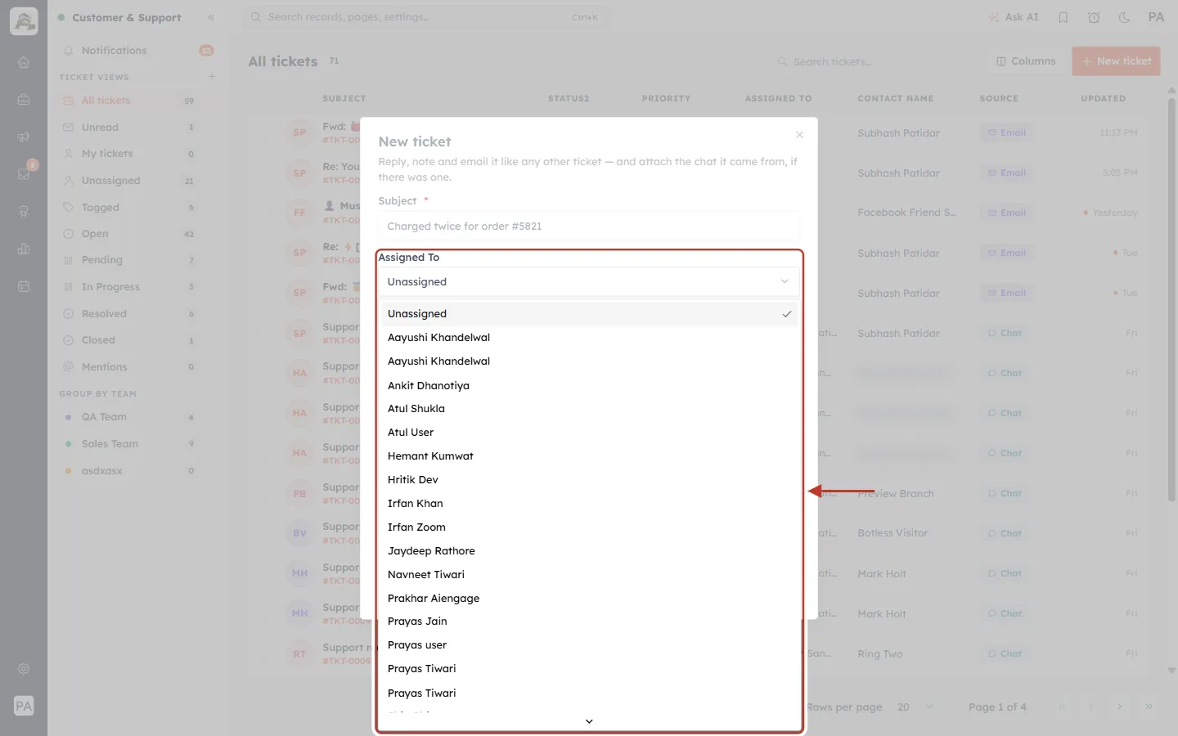This screenshot has width=1178, height=736.
Task: Click the global search records bar
Action: point(425,17)
